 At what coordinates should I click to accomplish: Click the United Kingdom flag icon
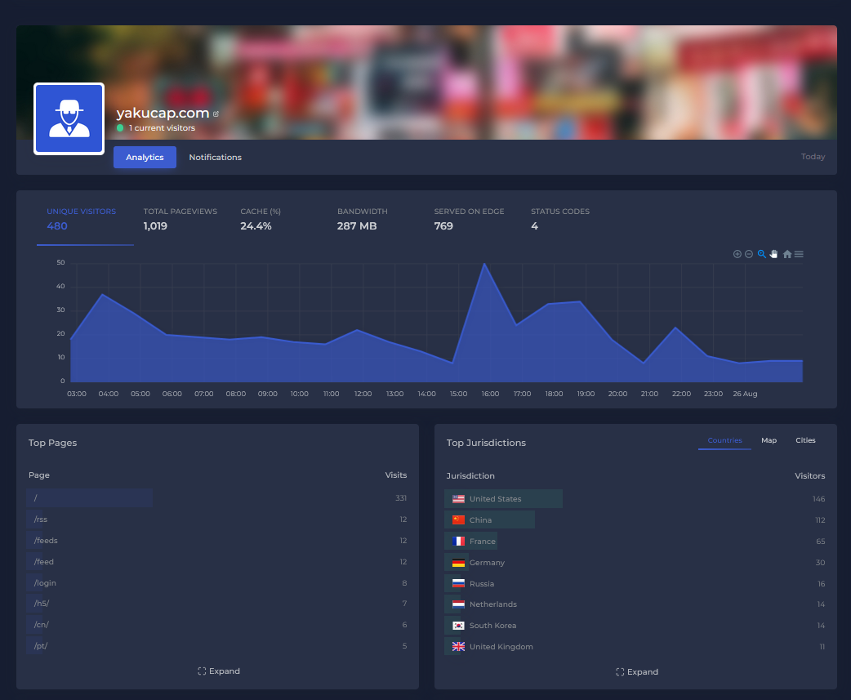459,646
